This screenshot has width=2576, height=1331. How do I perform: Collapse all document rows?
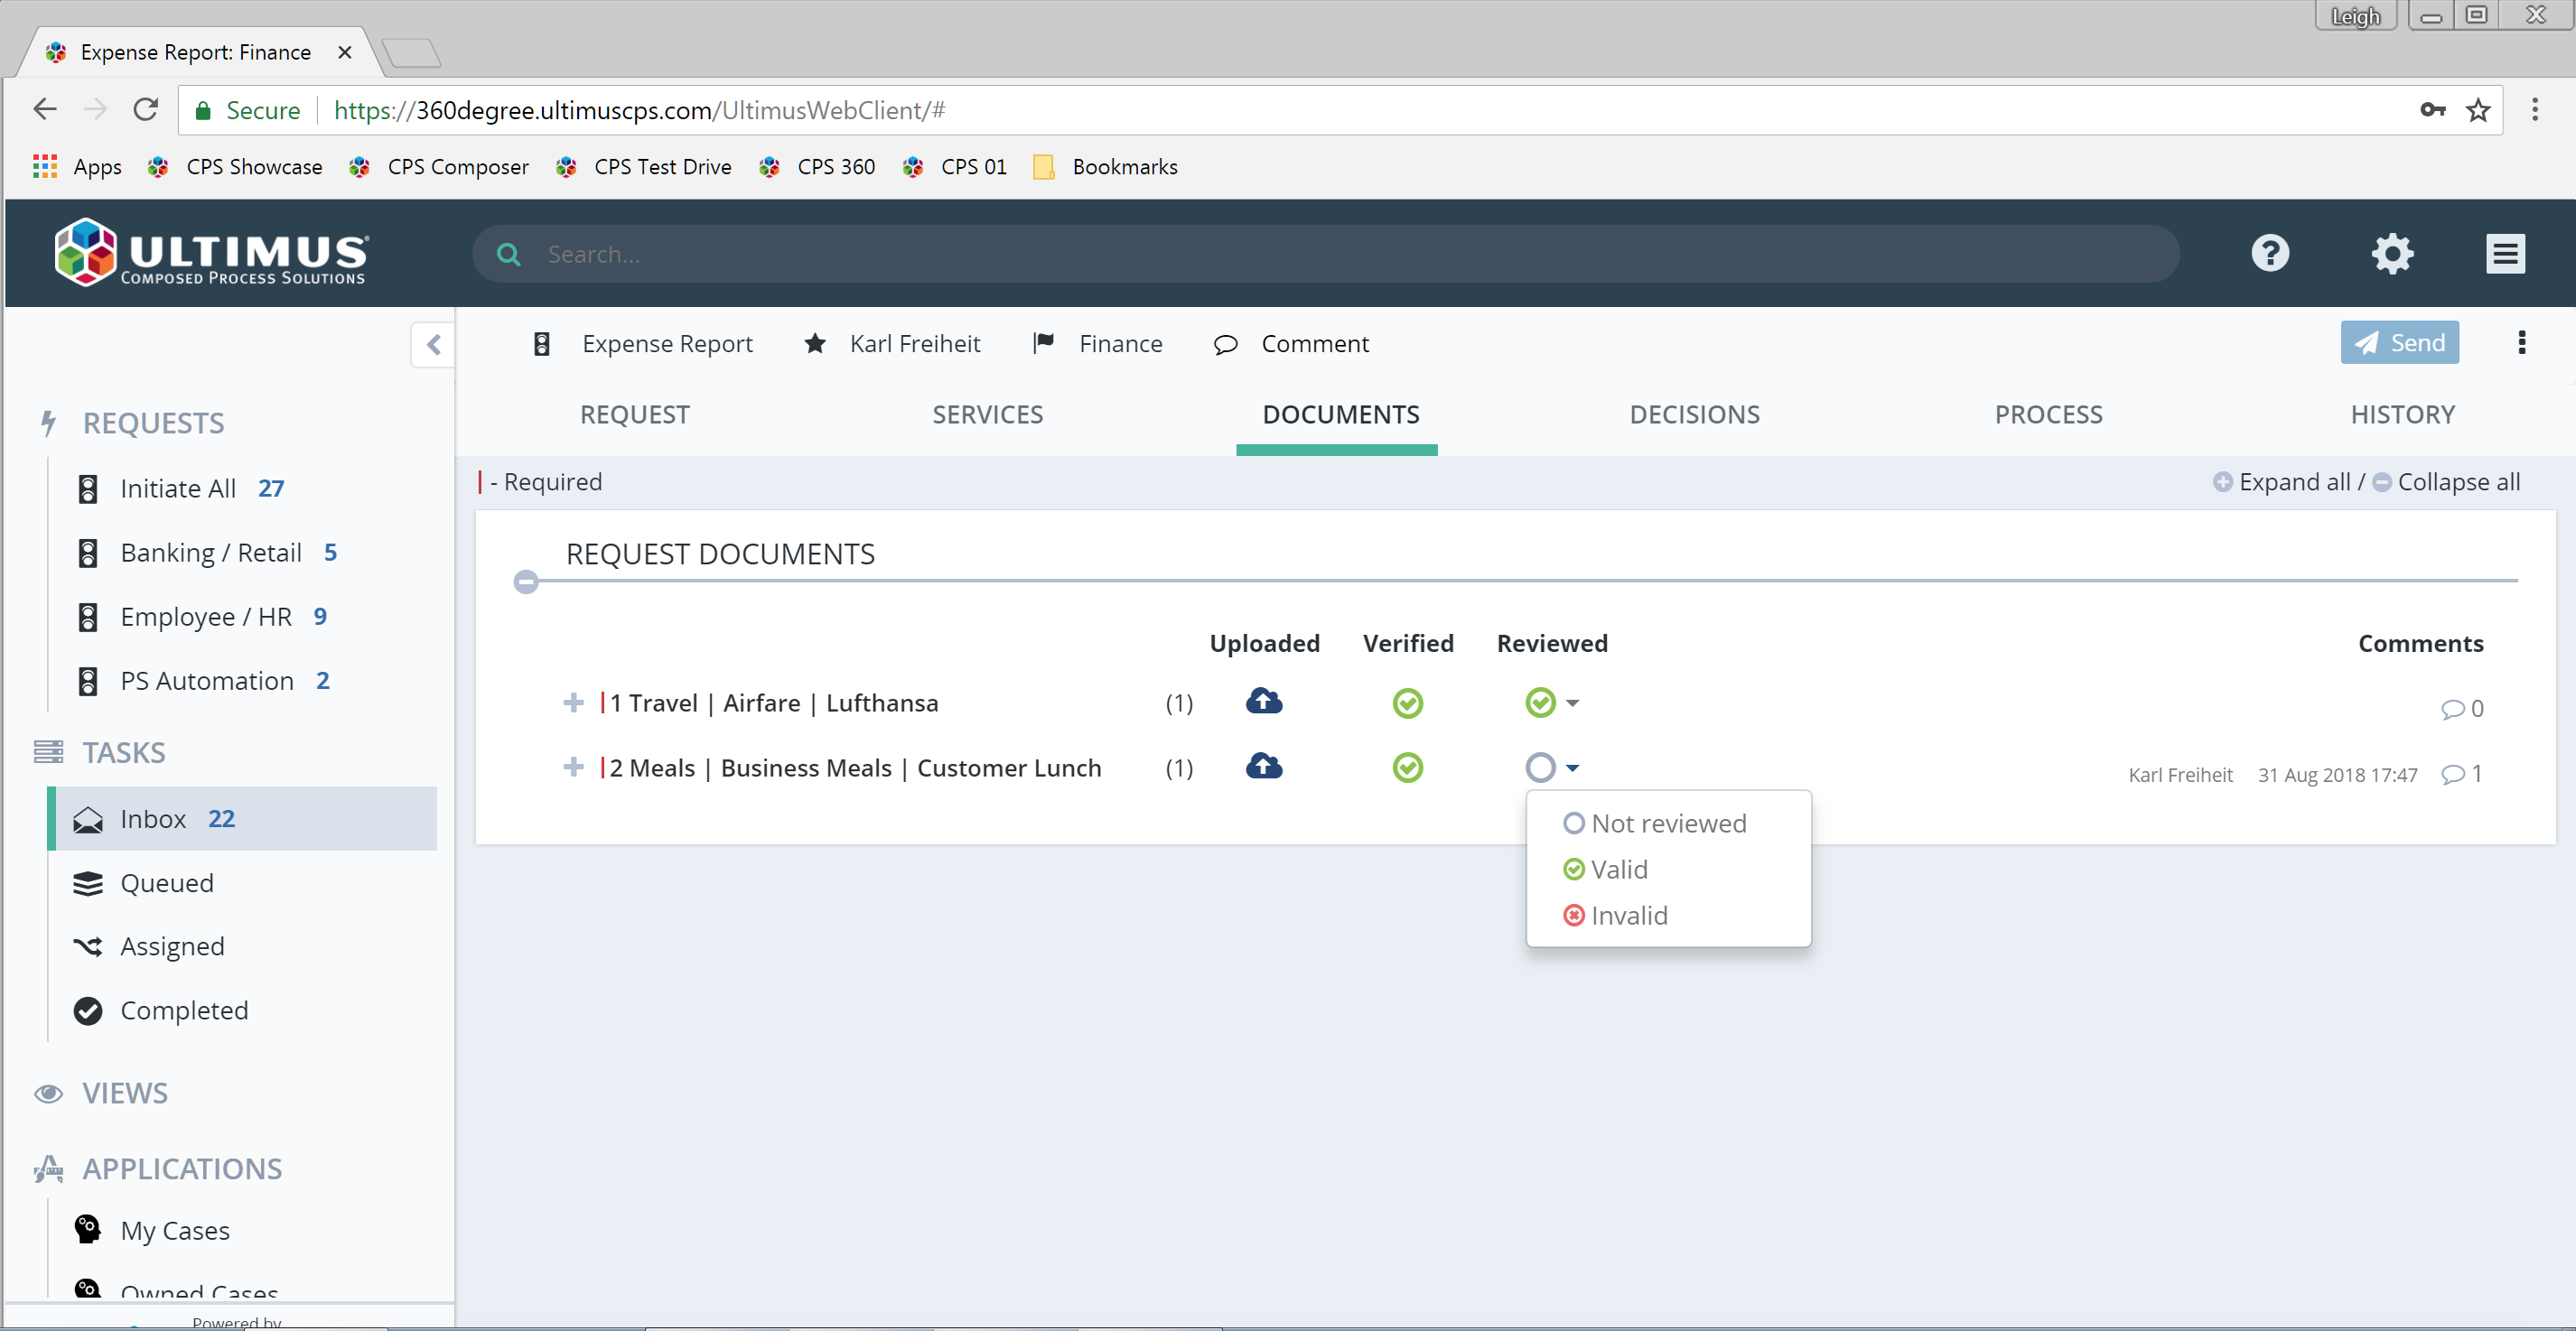[2446, 482]
